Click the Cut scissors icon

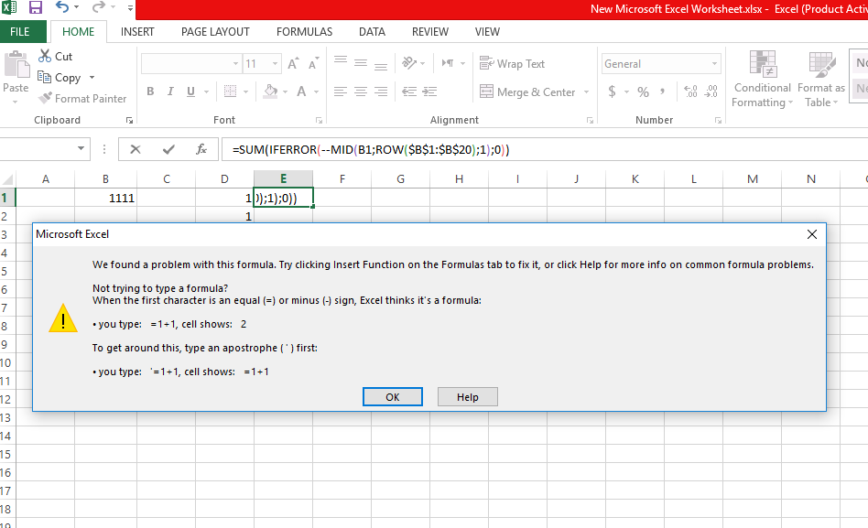click(45, 56)
